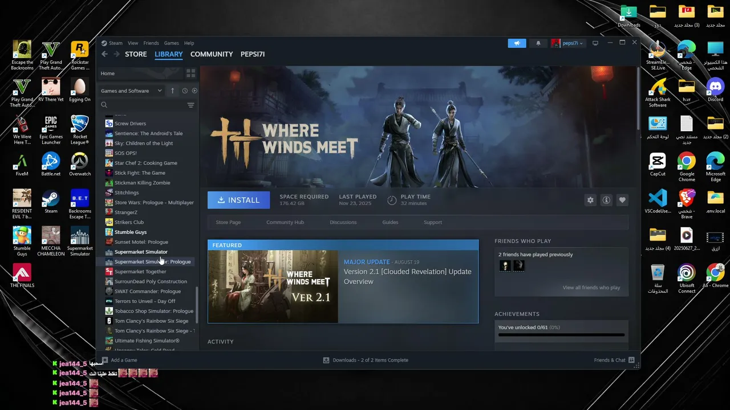730x410 pixels.
Task: Open the Steam menu
Action: pos(116,43)
